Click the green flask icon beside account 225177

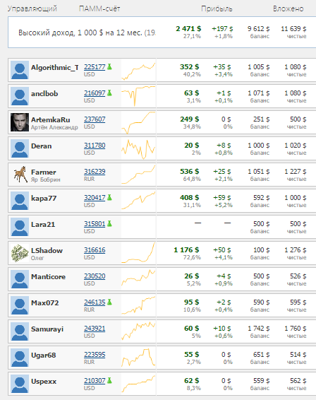pyautogui.click(x=109, y=66)
